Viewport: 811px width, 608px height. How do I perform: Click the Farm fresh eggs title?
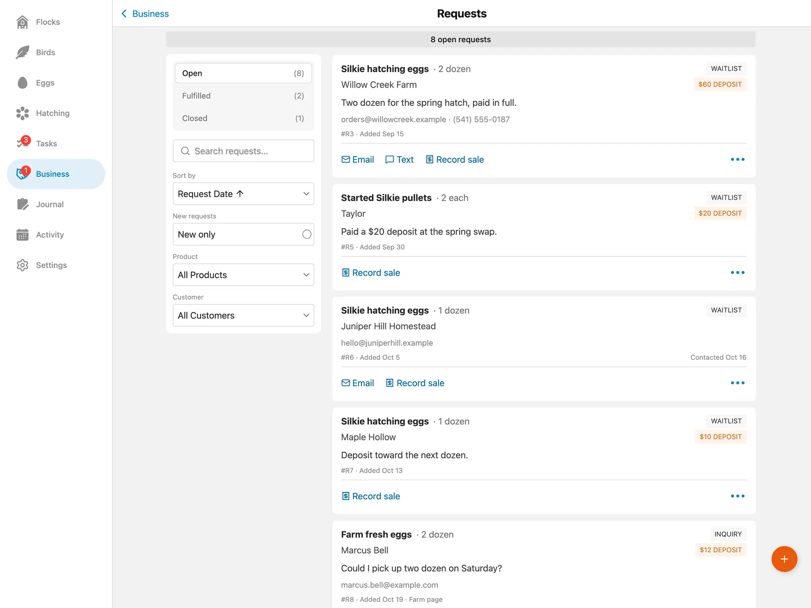tap(376, 535)
